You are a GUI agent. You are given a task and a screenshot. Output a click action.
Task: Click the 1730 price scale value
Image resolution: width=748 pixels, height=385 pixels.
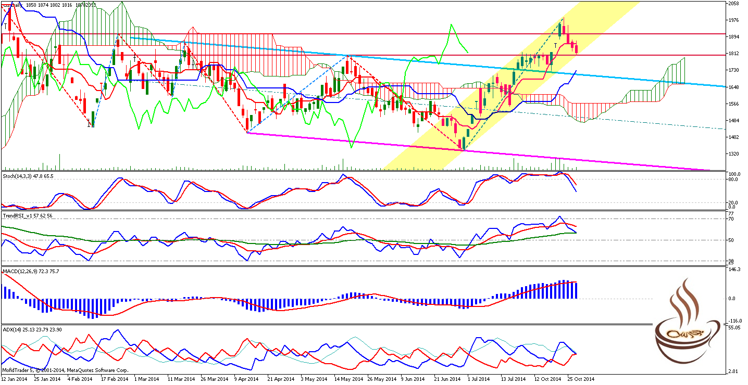(733, 70)
